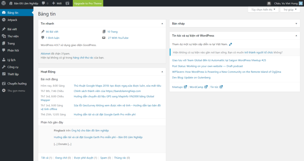Open the Ủng hộ cho Bản đồ lâm nghiệp link
The image size is (304, 161).
tap(90, 130)
